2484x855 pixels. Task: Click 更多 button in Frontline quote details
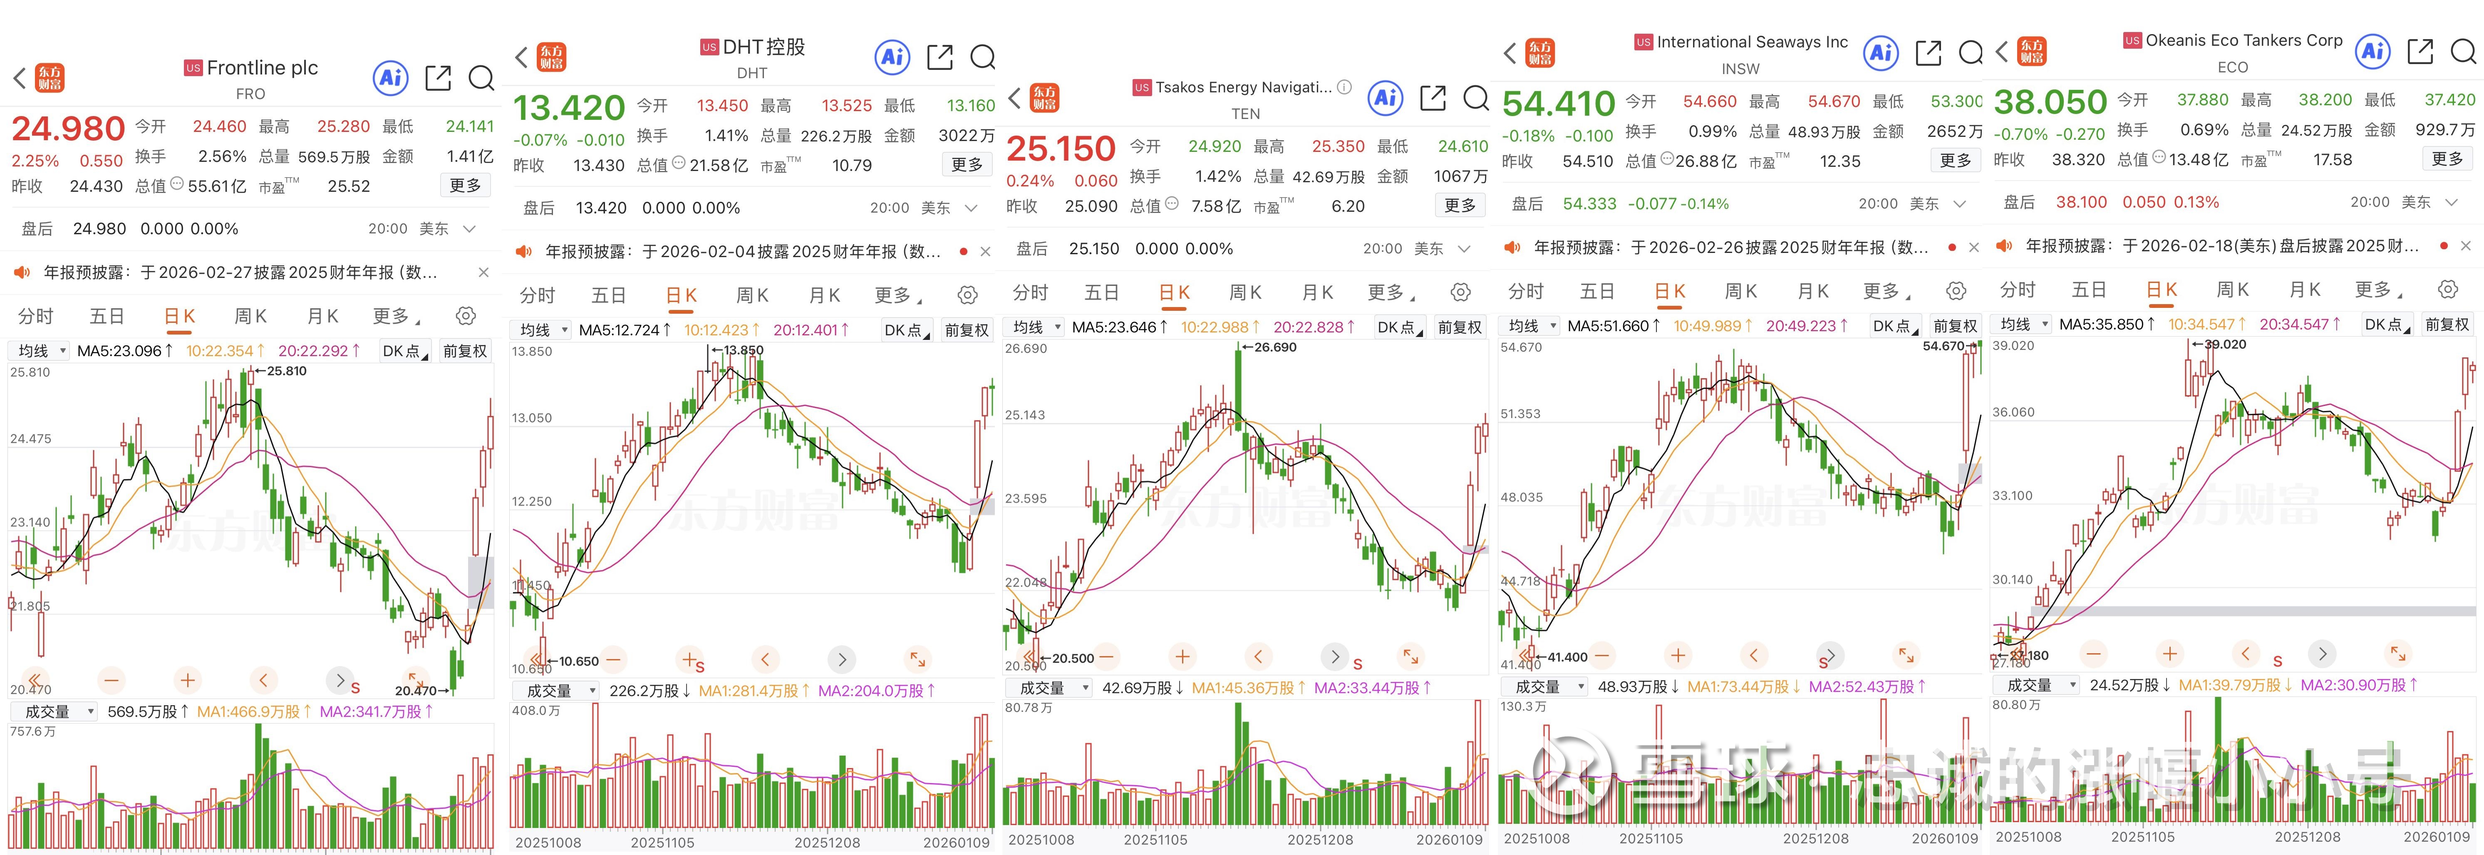click(x=465, y=185)
